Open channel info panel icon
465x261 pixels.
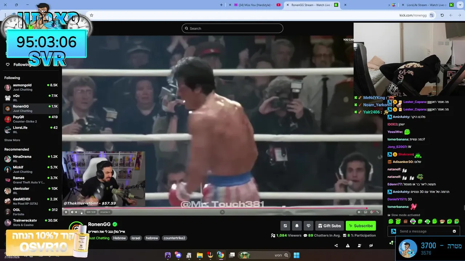click(285, 225)
